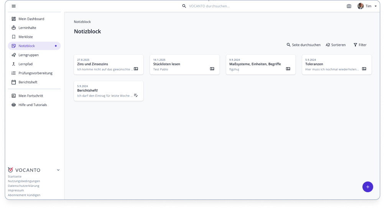385x209 pixels.
Task: Open the Datenschutzerklärung link
Action: coord(23,186)
